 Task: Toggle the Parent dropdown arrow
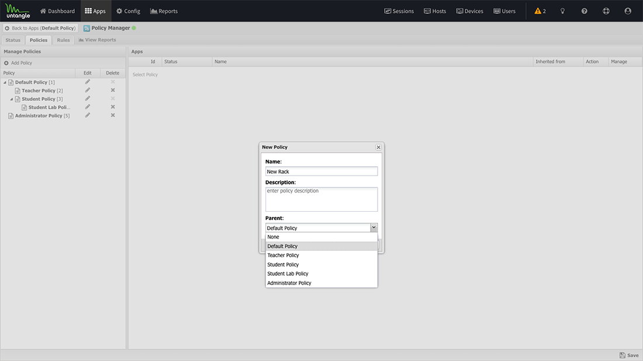pos(374,227)
